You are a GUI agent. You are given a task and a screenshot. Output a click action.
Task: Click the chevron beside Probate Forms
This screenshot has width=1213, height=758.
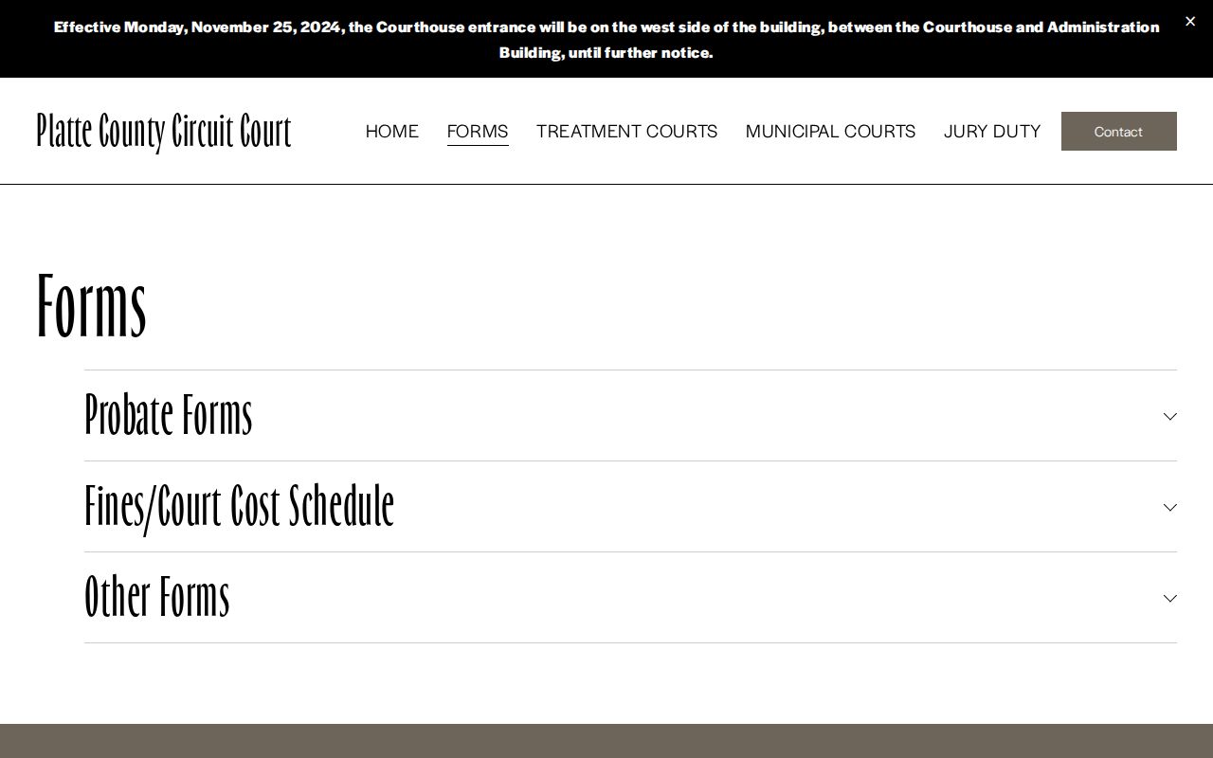coord(1170,417)
